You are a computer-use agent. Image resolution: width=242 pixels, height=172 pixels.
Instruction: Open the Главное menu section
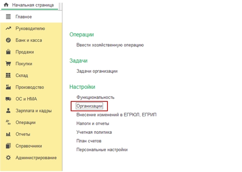(x=23, y=17)
